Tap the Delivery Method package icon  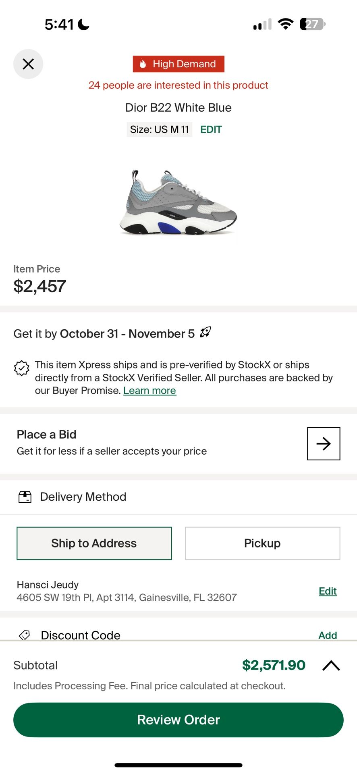pyautogui.click(x=25, y=497)
